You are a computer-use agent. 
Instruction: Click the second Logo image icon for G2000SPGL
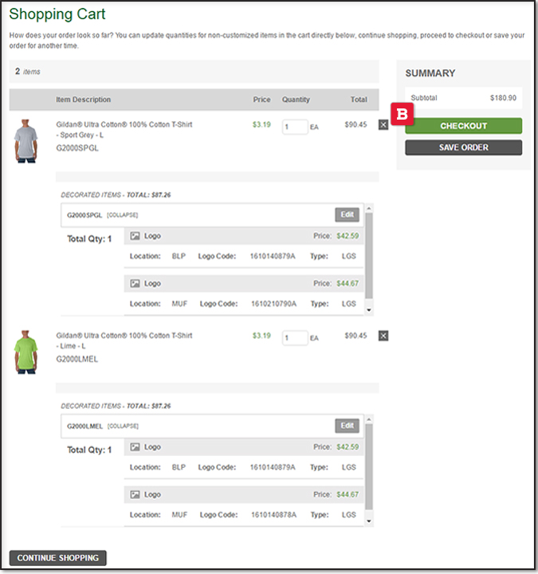click(135, 283)
